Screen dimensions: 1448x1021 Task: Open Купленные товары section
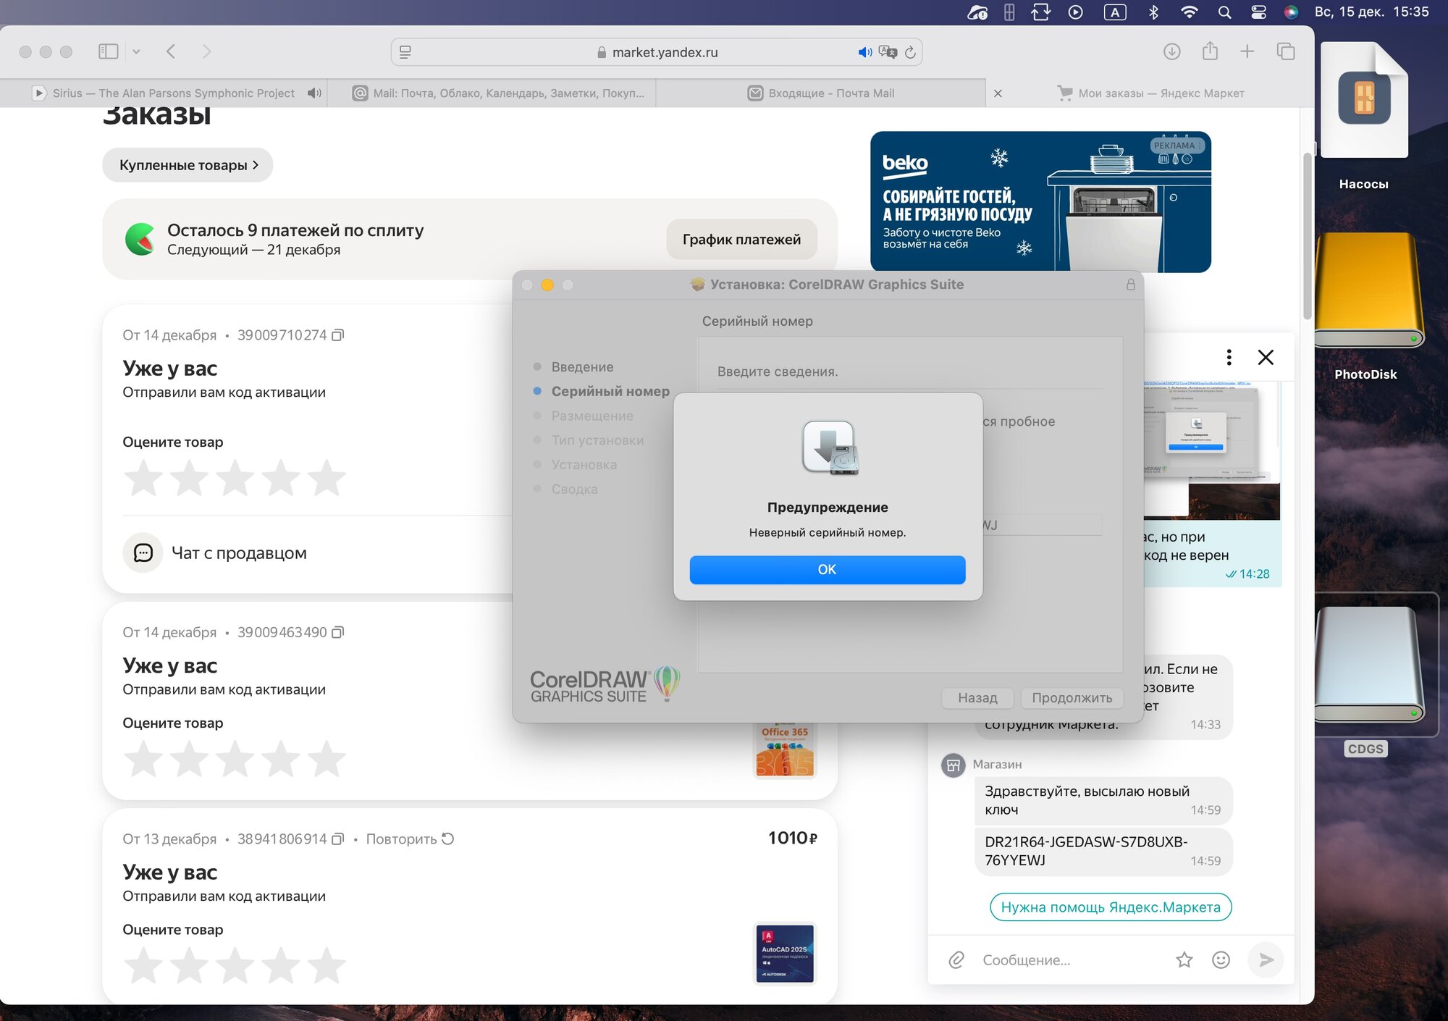[x=188, y=165]
